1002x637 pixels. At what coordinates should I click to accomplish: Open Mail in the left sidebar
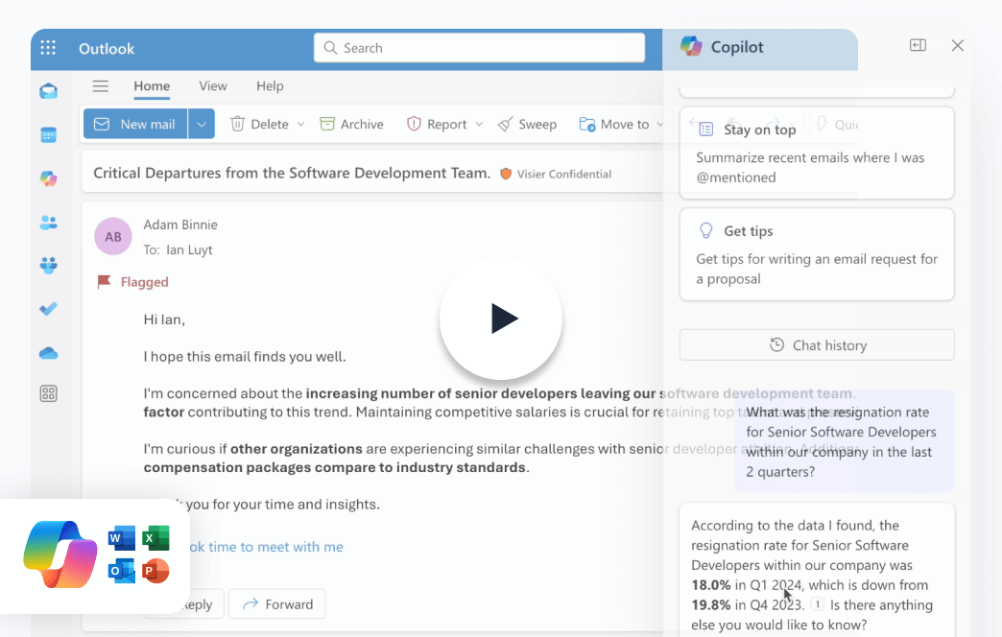click(x=48, y=92)
